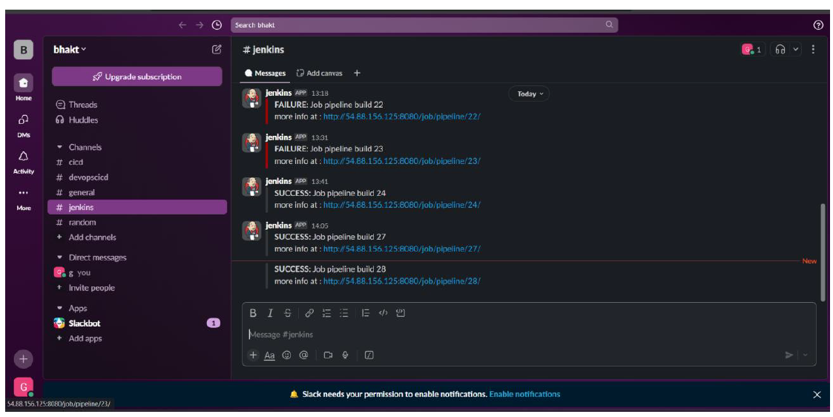Click Upgrade subscription button

[x=137, y=76]
